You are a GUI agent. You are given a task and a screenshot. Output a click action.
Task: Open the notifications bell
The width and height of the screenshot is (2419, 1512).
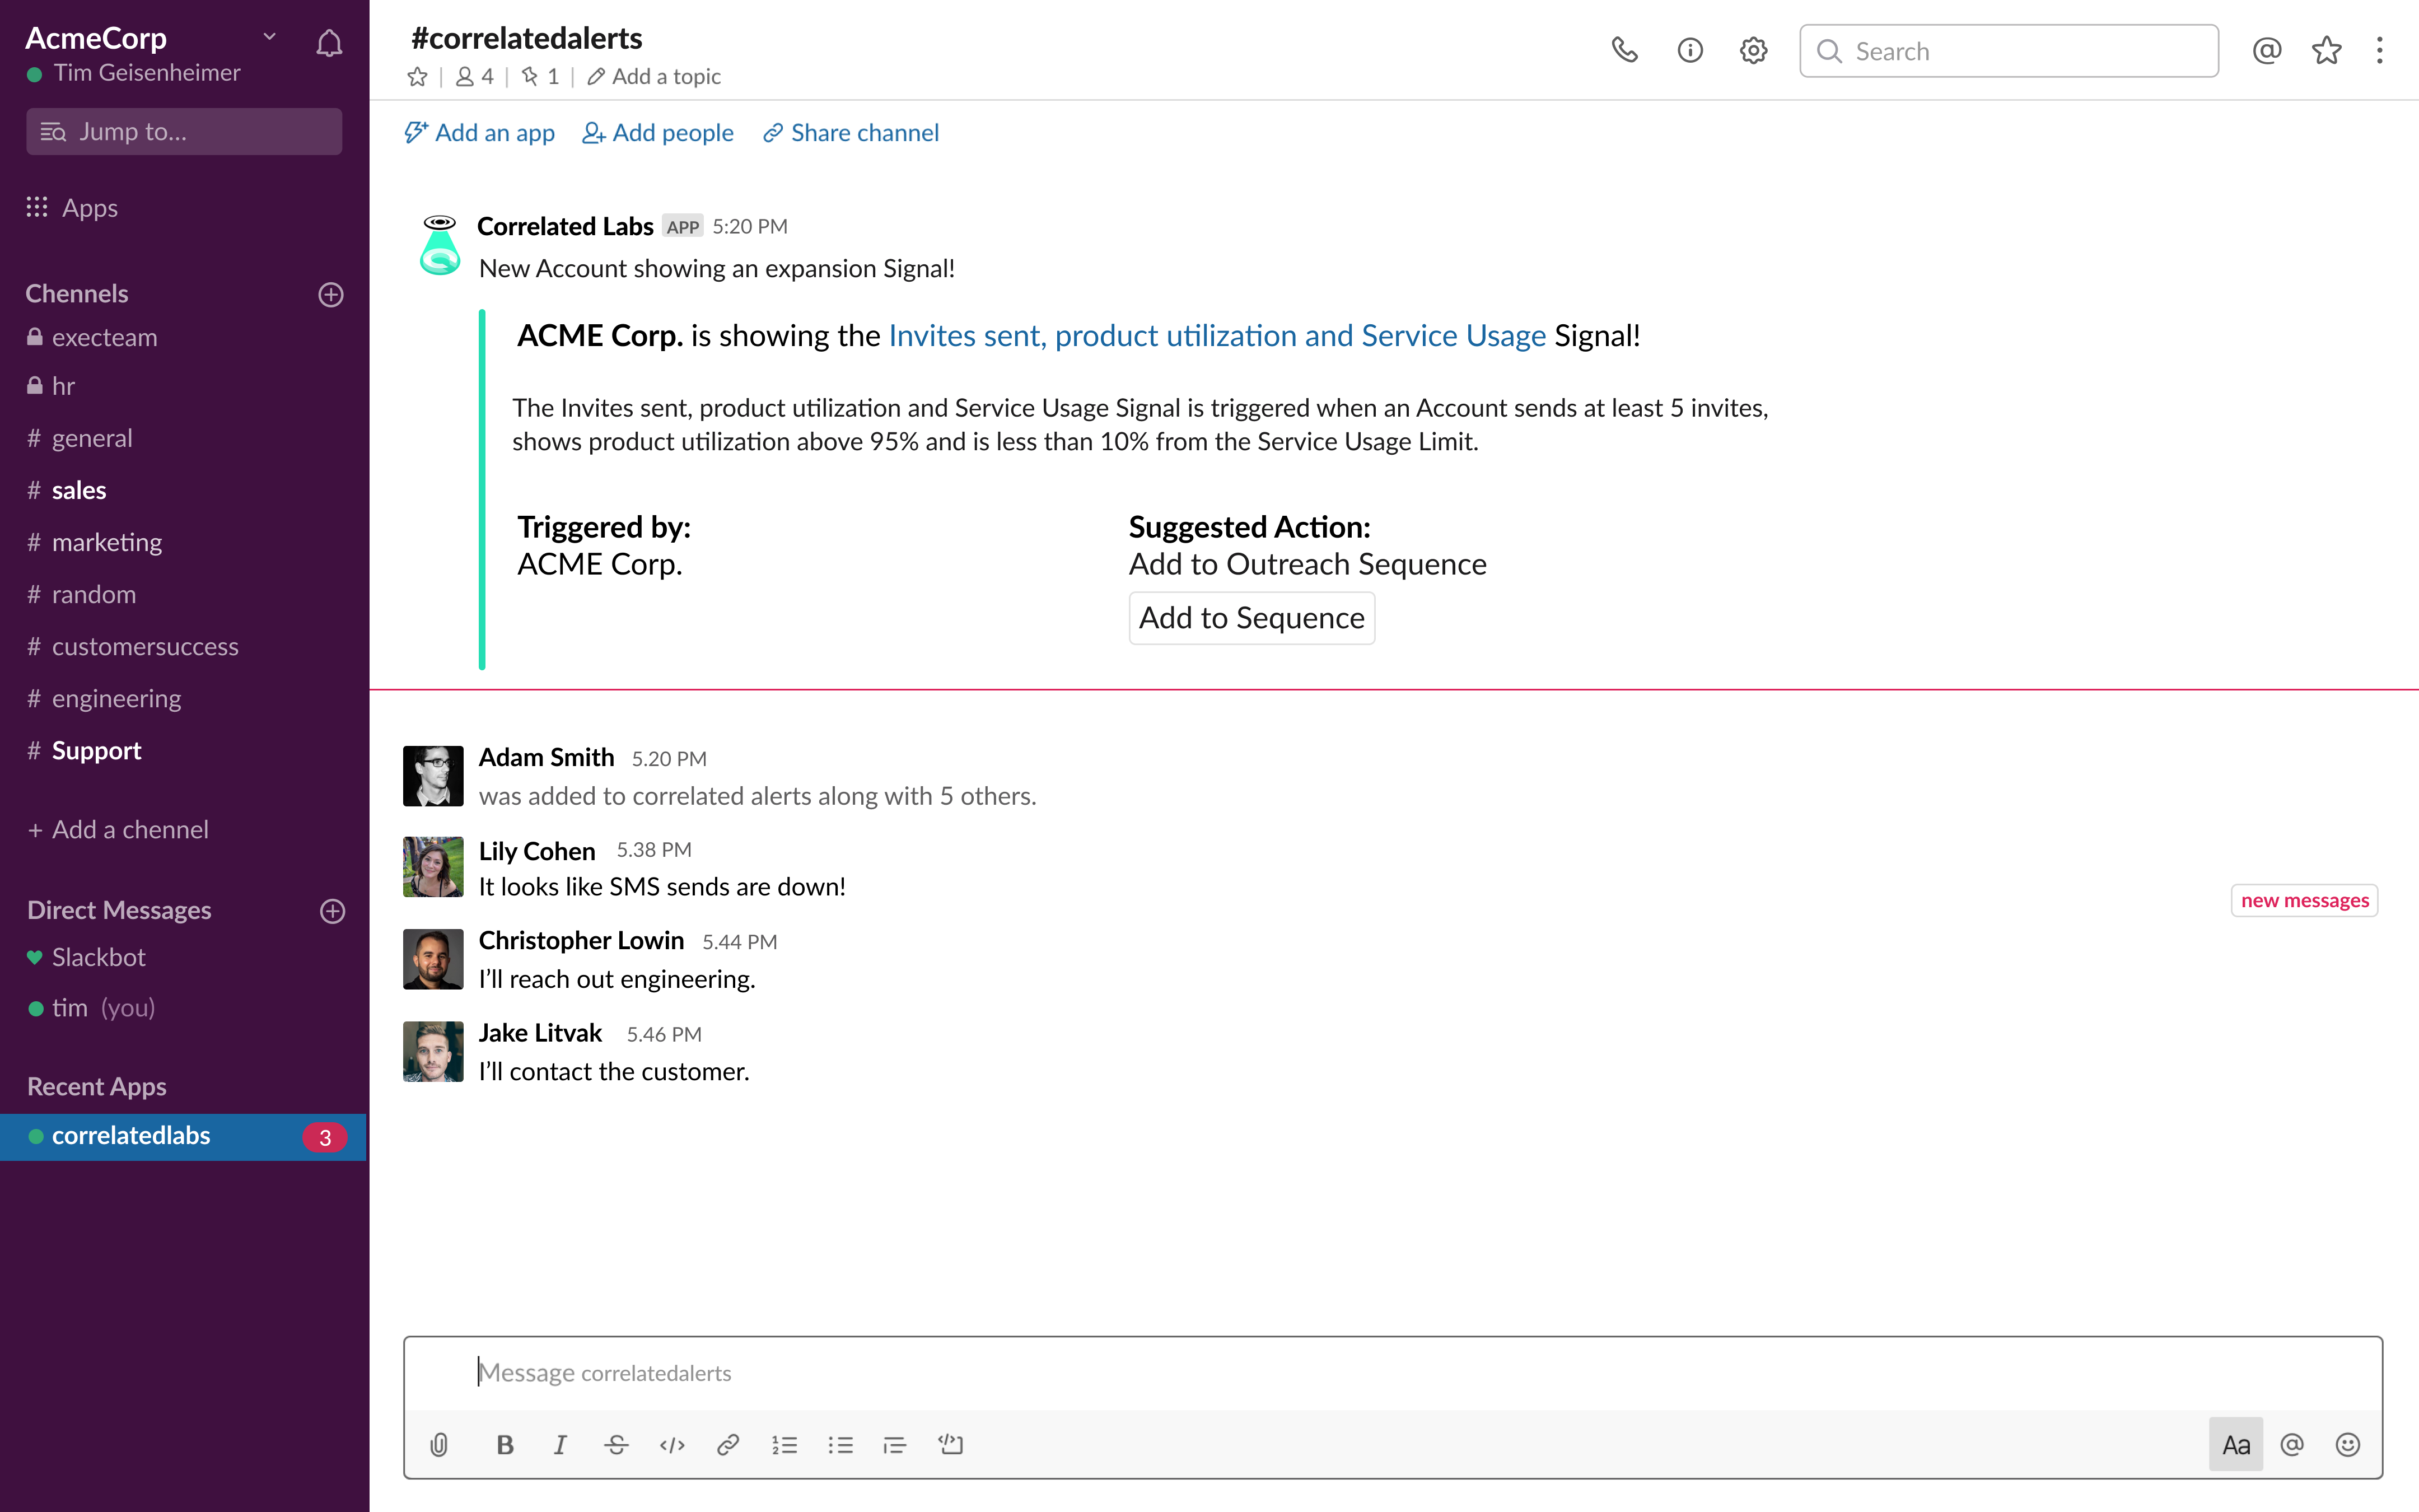pyautogui.click(x=329, y=44)
